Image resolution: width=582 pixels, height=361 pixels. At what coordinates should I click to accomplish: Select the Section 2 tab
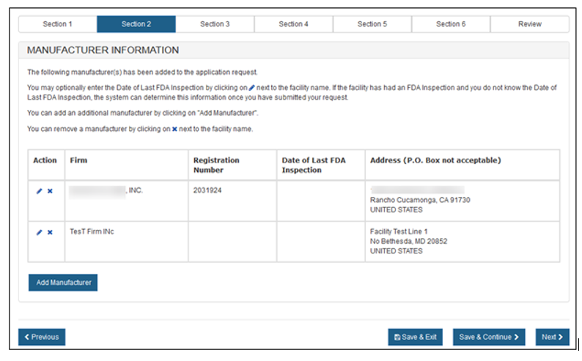click(136, 24)
